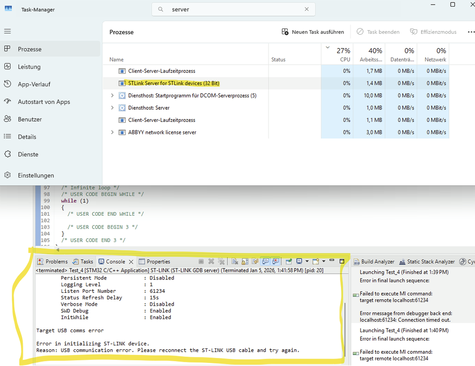
Task: Toggle Scroll Lock in the Console toolbar
Action: coord(244,261)
